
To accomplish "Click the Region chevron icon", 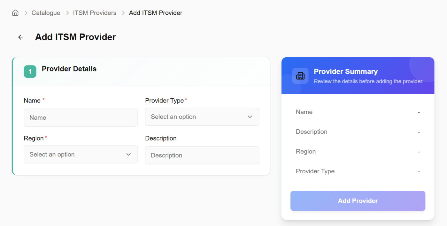I will tap(128, 155).
